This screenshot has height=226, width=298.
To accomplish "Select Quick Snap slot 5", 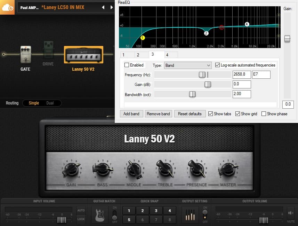I will pyautogui.click(x=129, y=220).
